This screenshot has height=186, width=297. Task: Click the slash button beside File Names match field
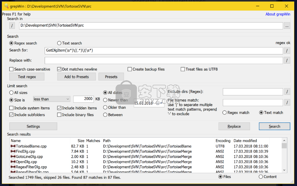pos(287,103)
